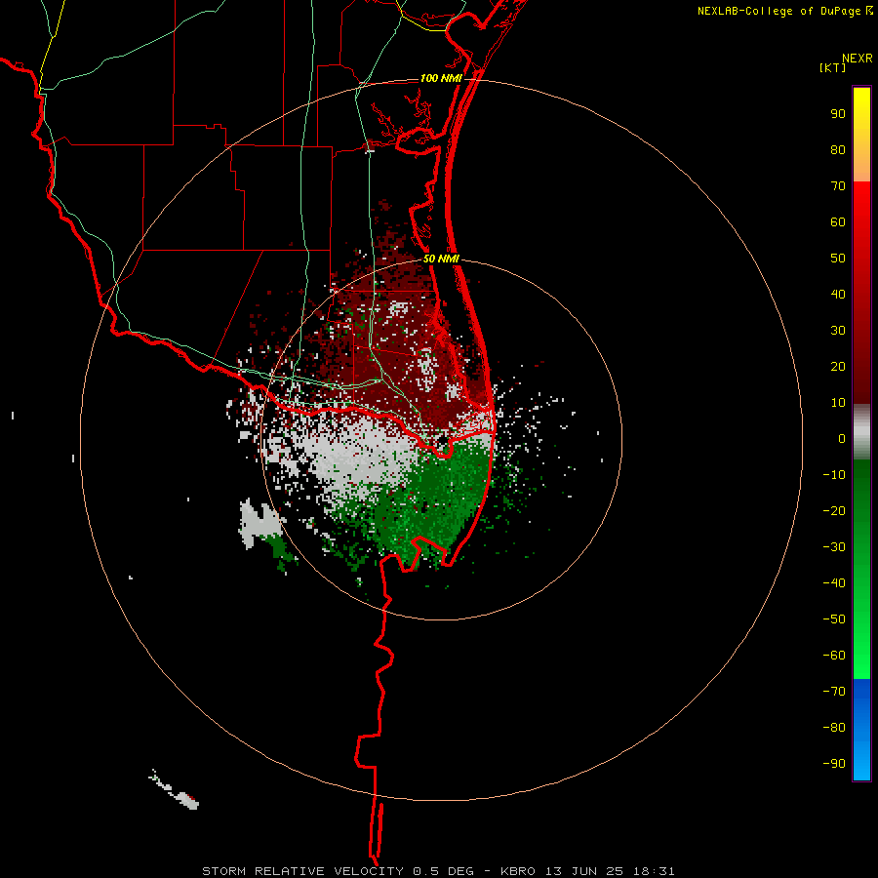The image size is (878, 878).
Task: Click the -50 value on velocity scale
Action: pyautogui.click(x=834, y=619)
